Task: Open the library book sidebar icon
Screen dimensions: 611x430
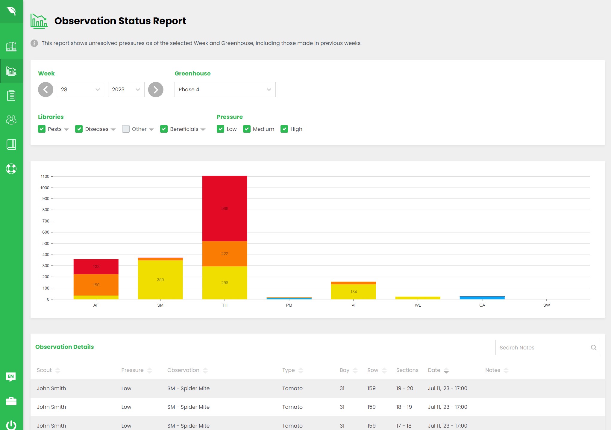Action: point(11,144)
